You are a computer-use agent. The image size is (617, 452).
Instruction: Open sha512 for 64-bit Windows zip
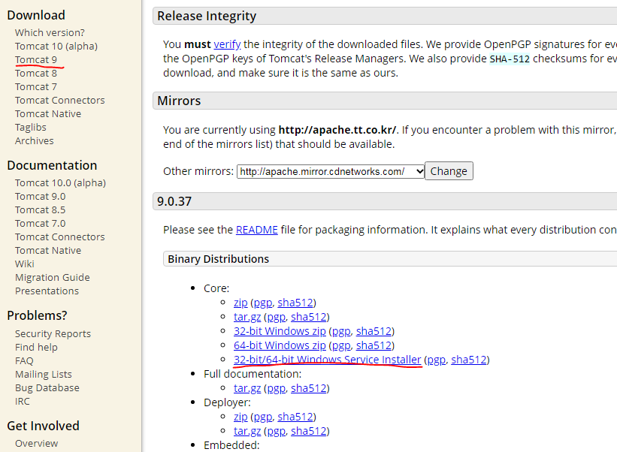pyautogui.click(x=374, y=345)
